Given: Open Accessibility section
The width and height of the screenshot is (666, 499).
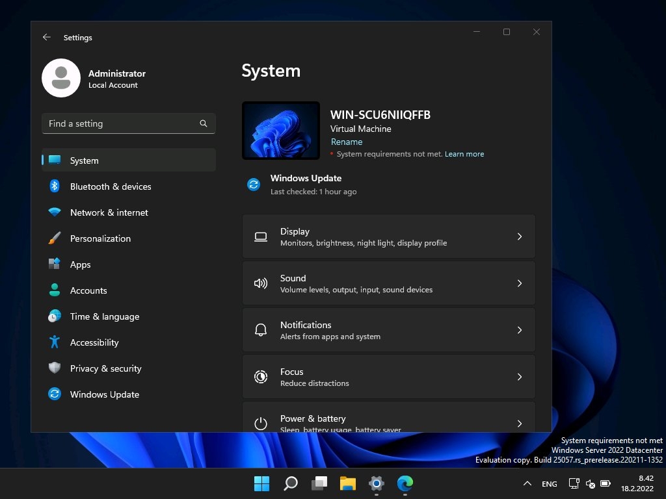Looking at the screenshot, I should [x=129, y=342].
